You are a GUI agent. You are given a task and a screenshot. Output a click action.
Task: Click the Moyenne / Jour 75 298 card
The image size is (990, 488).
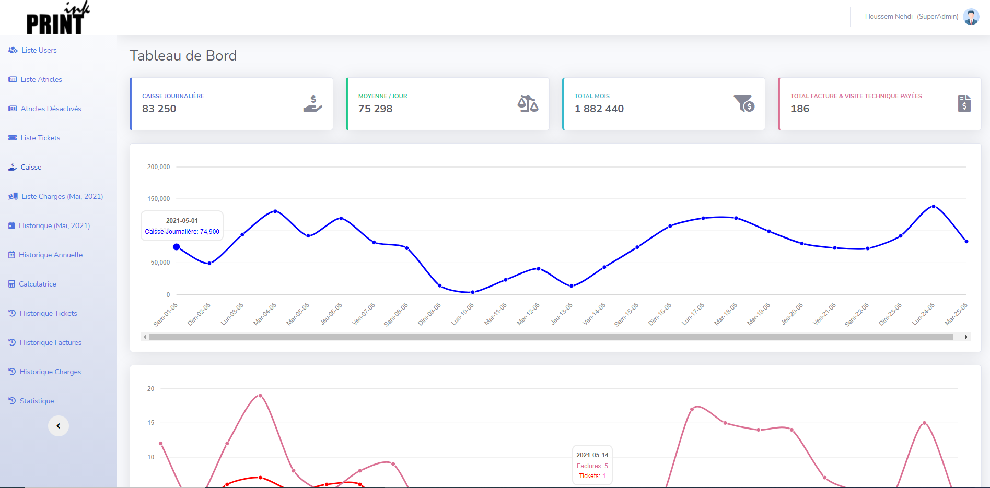448,104
